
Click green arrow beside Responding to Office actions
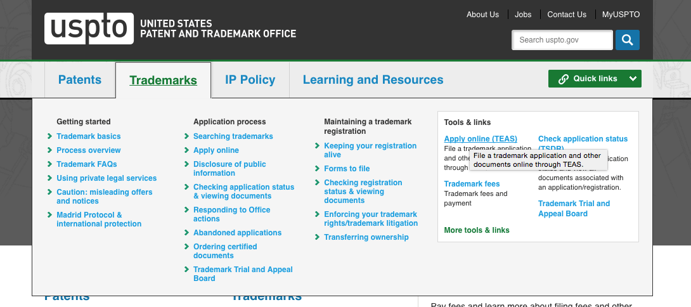coord(187,209)
